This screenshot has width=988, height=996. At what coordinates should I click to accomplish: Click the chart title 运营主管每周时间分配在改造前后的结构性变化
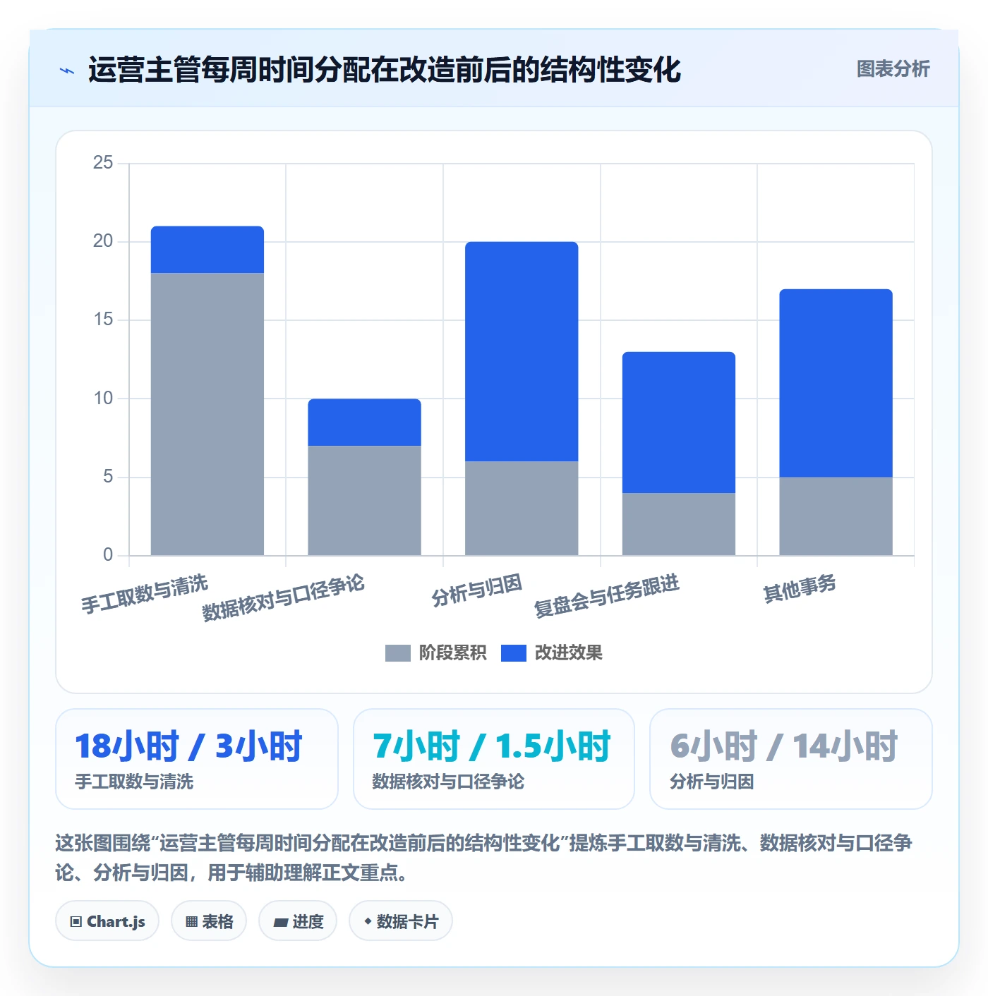[x=385, y=71]
